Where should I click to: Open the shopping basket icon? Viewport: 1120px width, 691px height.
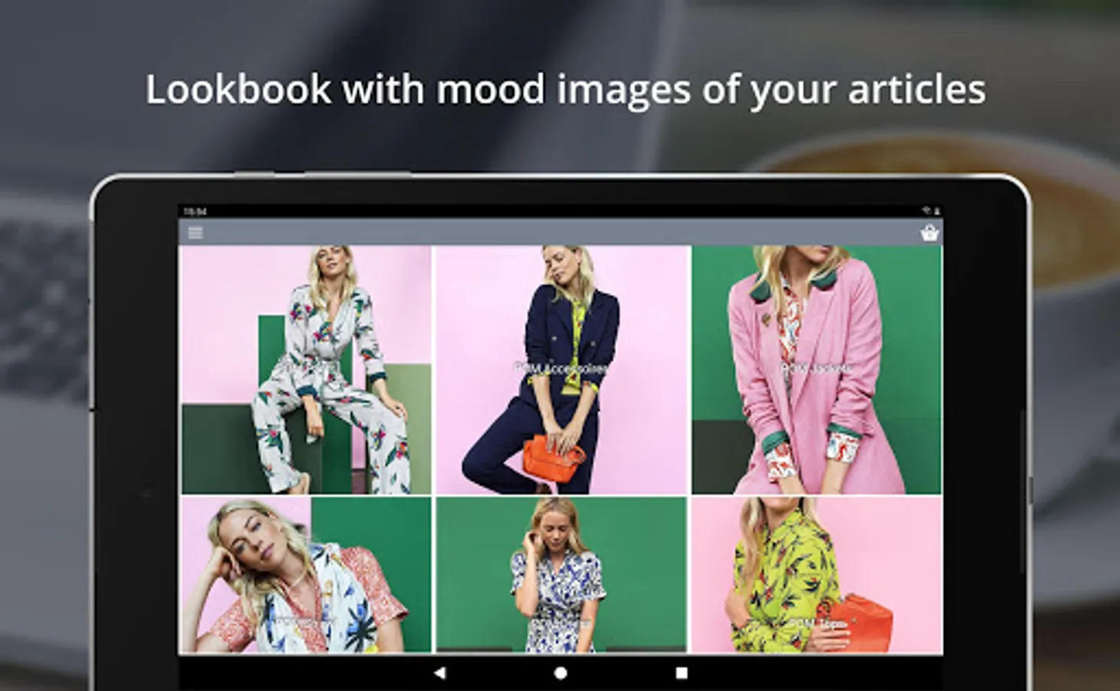click(929, 233)
